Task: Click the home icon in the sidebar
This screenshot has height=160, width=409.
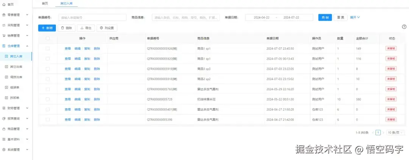Action: click(4, 5)
